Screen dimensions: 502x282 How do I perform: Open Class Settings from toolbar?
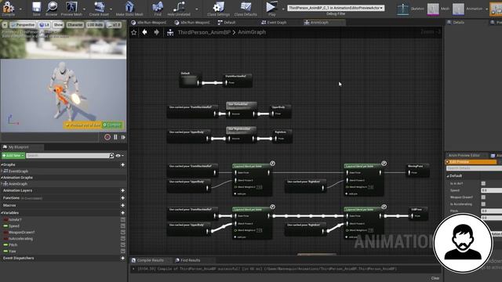pyautogui.click(x=218, y=7)
